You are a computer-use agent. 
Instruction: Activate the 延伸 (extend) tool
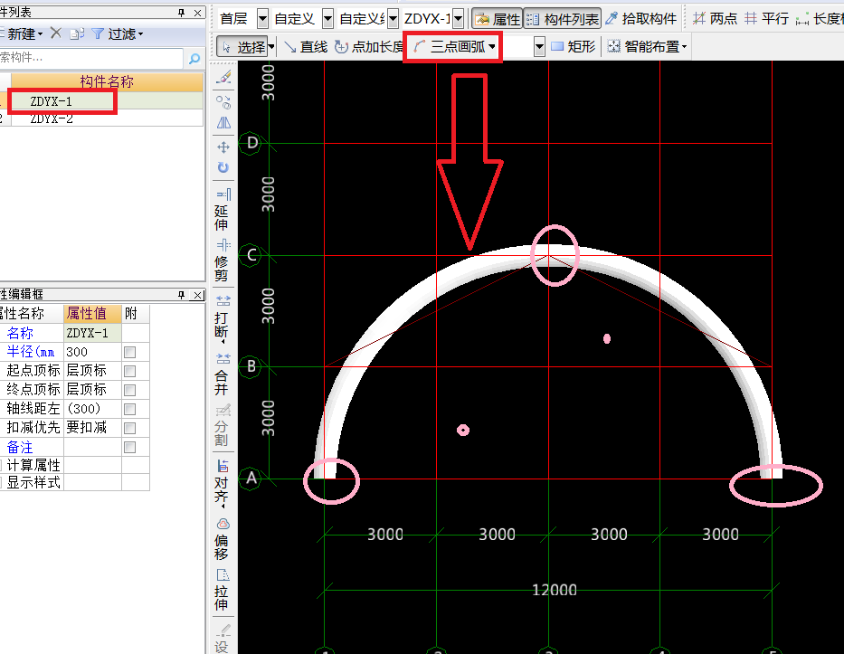222,210
